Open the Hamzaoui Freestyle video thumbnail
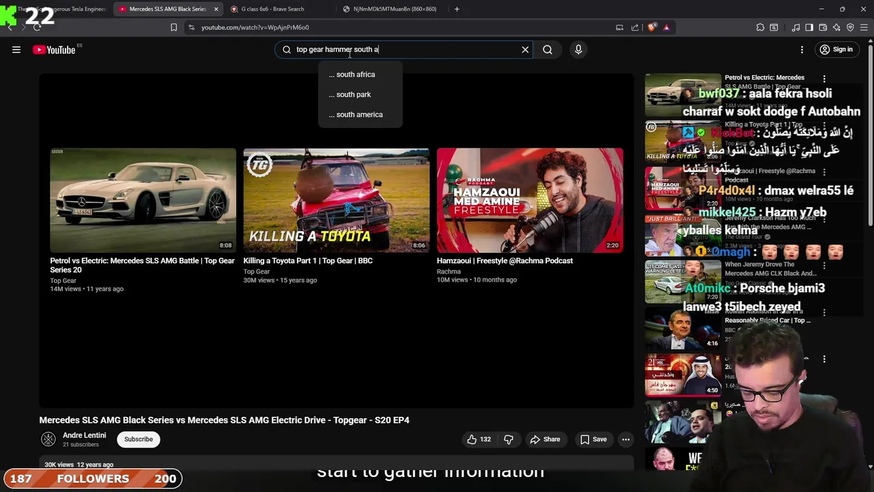This screenshot has width=874, height=492. click(x=530, y=200)
